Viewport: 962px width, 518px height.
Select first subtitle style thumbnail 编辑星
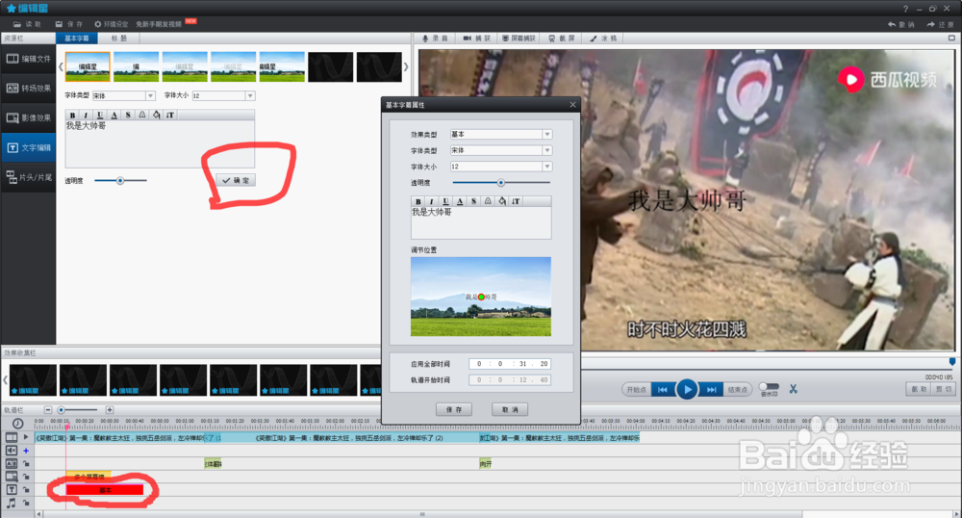[88, 66]
